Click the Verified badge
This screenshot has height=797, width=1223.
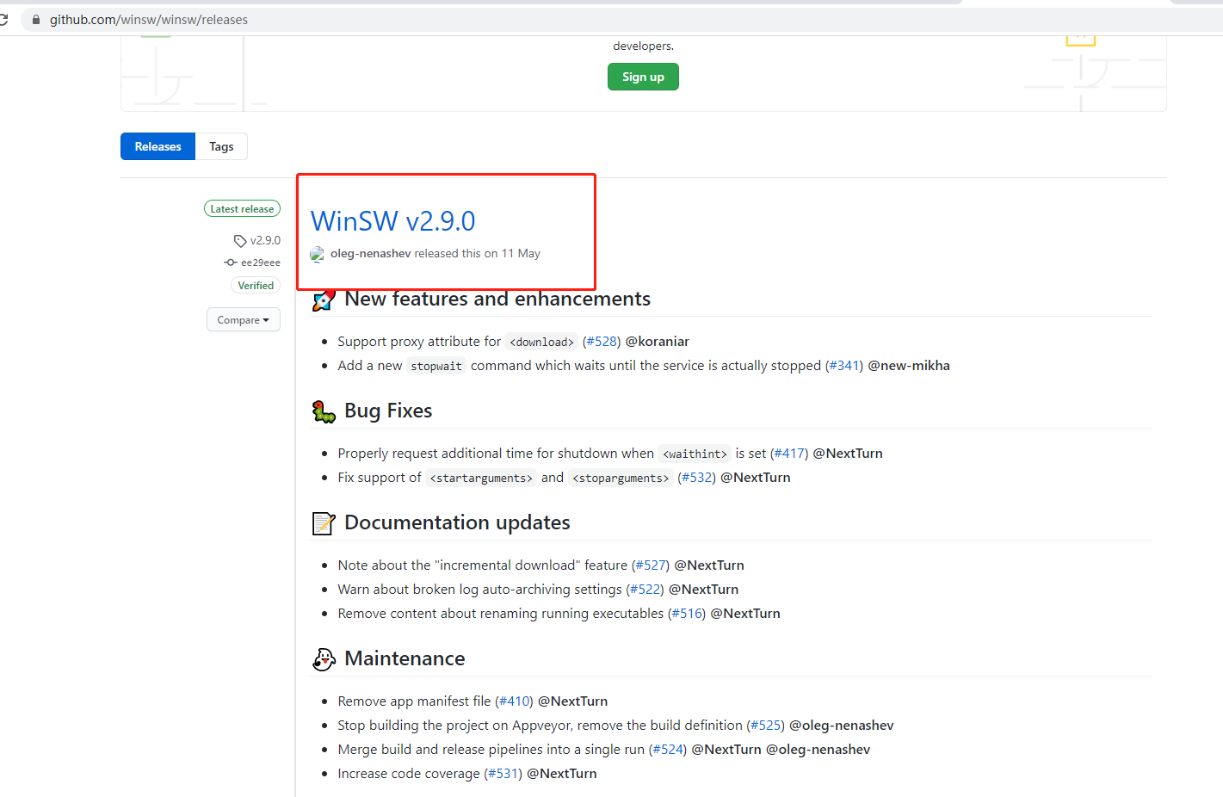(x=256, y=285)
